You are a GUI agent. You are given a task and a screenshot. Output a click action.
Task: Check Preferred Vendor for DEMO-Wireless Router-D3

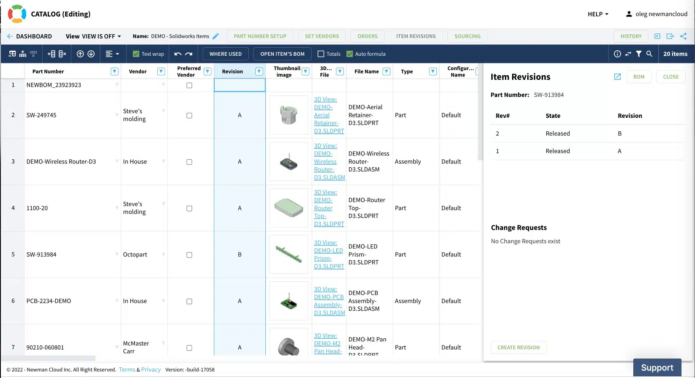[x=189, y=162]
